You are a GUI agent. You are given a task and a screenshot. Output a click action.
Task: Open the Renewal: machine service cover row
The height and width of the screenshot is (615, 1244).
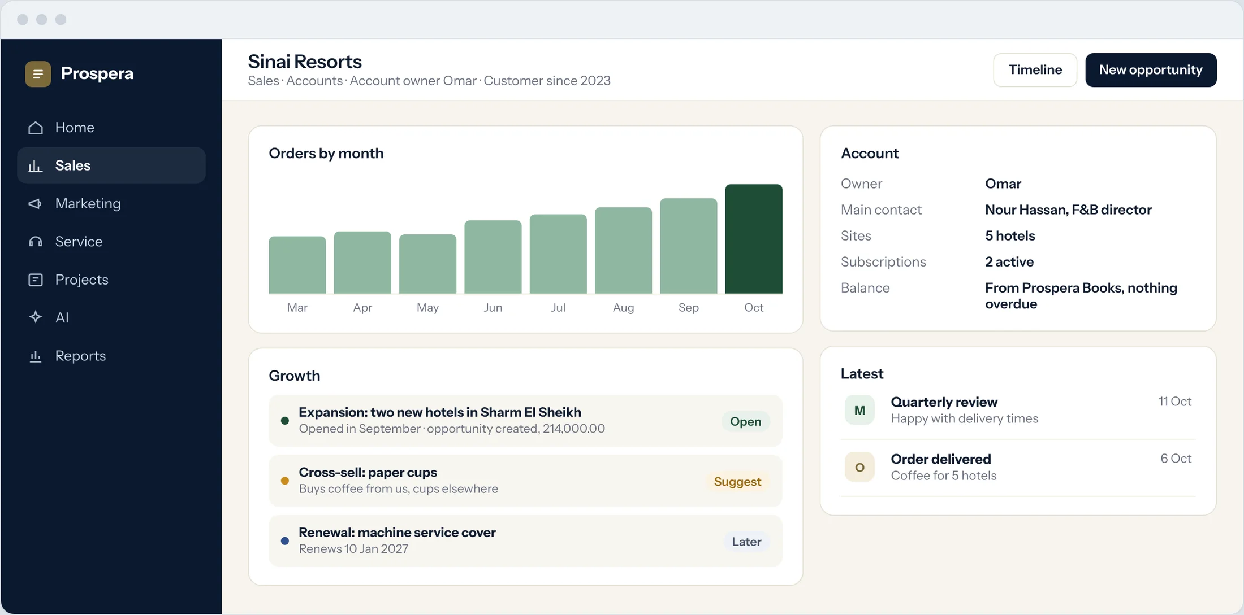pyautogui.click(x=526, y=541)
